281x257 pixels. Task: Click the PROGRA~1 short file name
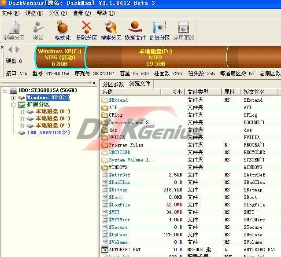point(254,145)
